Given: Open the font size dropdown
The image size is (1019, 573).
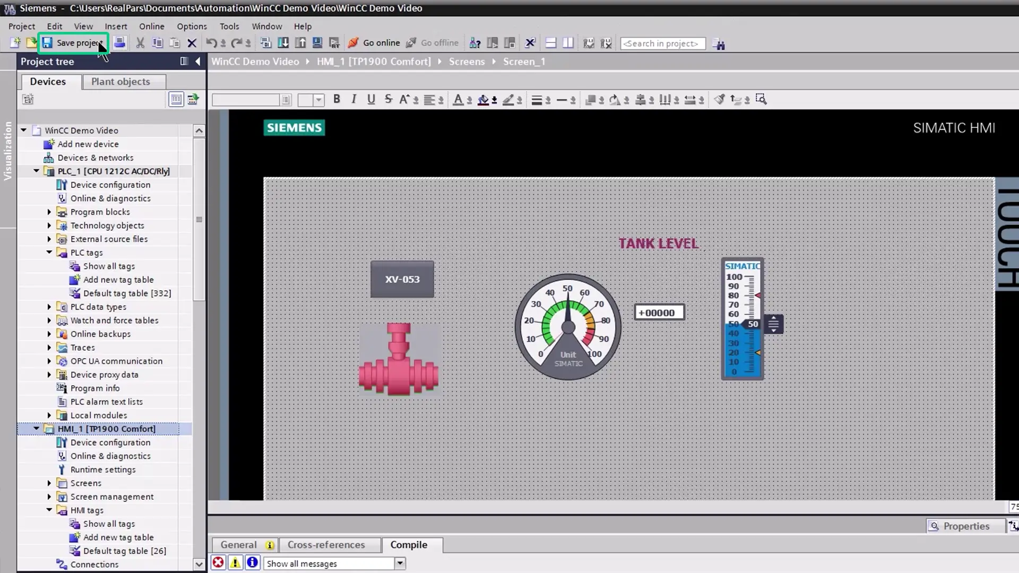Looking at the screenshot, I should coord(318,100).
